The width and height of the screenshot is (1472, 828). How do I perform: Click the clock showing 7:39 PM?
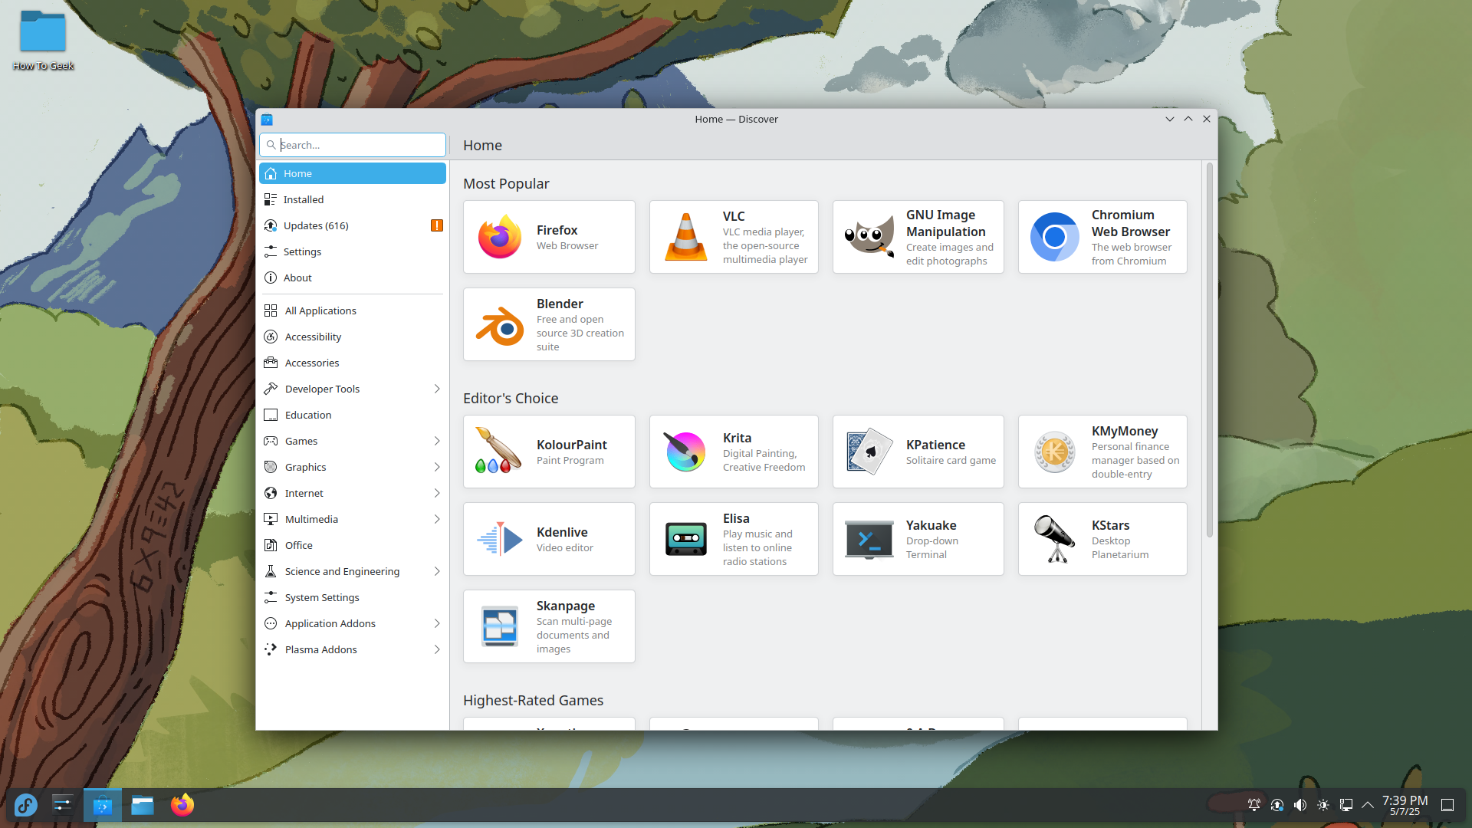[x=1405, y=800]
